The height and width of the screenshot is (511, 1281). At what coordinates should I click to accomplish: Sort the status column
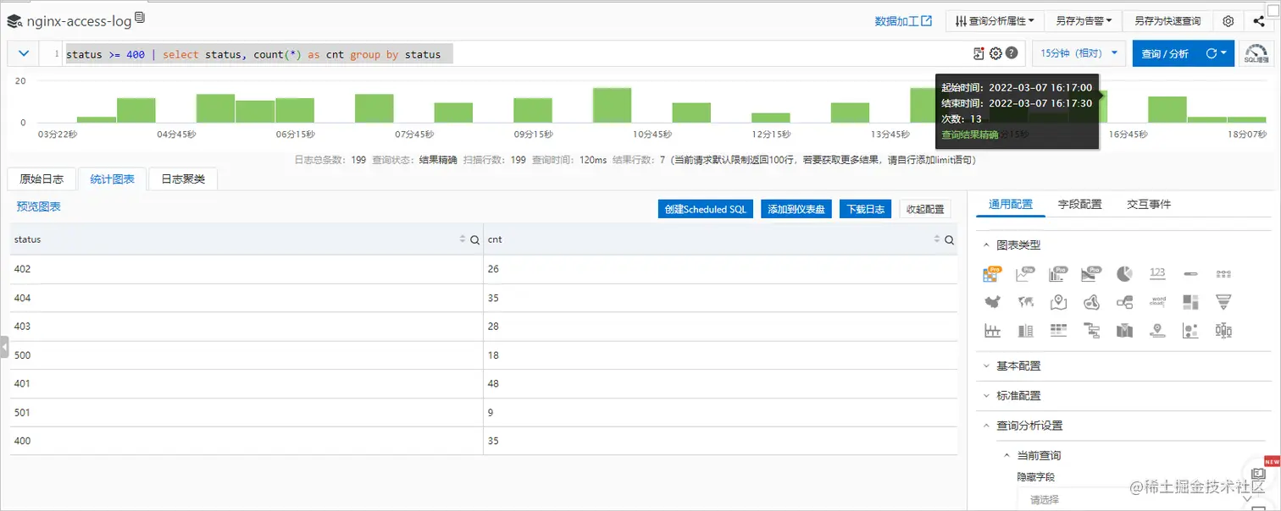coord(463,240)
